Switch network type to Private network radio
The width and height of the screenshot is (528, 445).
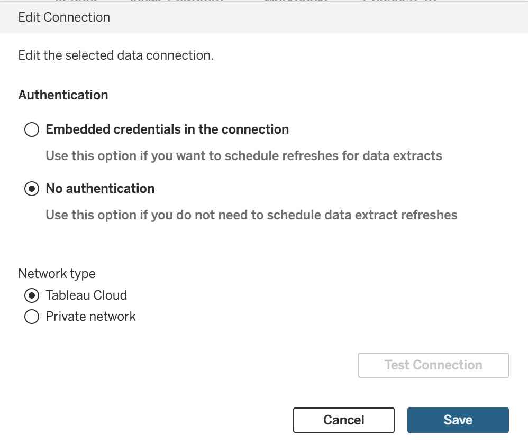coord(32,317)
